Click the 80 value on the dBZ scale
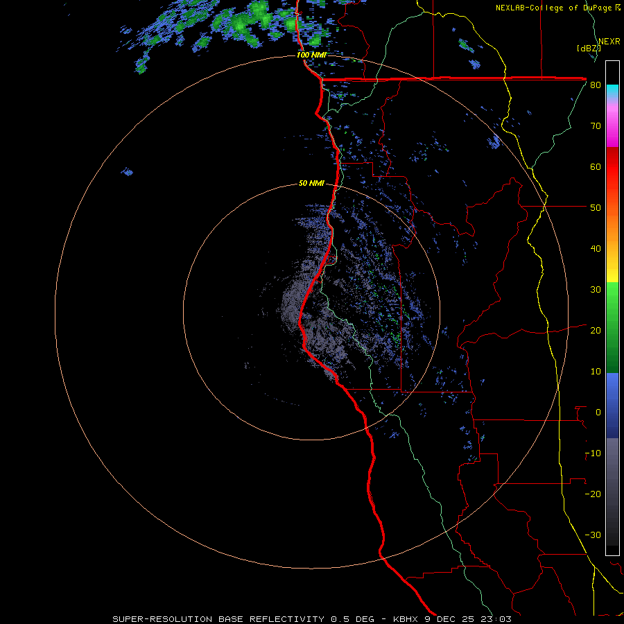624x624 pixels. point(596,85)
